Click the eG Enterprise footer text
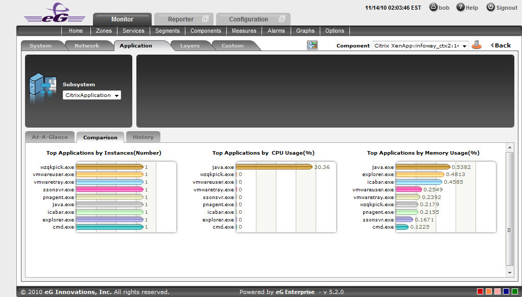This screenshot has width=522, height=297. point(295,292)
